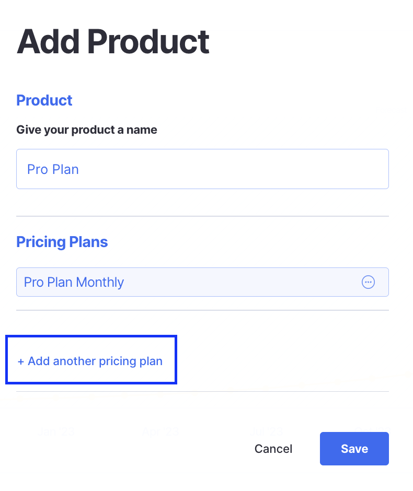
Task: Click the word "Add" in the dialog title
Action: point(48,42)
